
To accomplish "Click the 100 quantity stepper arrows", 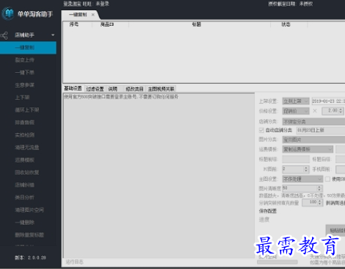I will click(x=319, y=202).
